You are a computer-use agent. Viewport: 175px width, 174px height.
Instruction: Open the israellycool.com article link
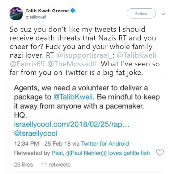click(72, 124)
